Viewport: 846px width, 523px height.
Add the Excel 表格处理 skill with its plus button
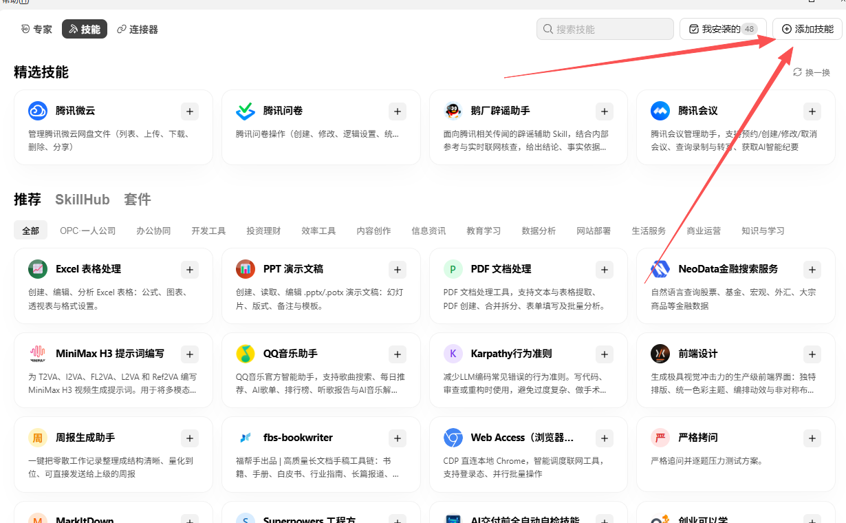pos(190,269)
